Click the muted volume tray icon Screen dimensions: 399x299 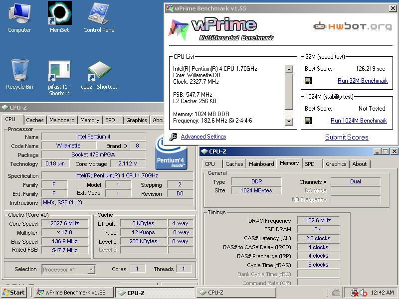click(x=364, y=293)
